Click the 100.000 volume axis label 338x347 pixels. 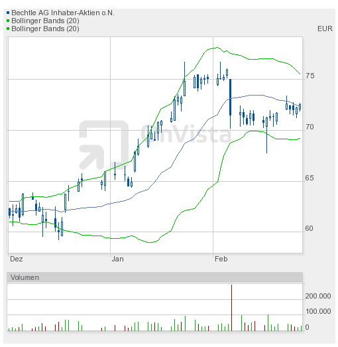tap(318, 311)
